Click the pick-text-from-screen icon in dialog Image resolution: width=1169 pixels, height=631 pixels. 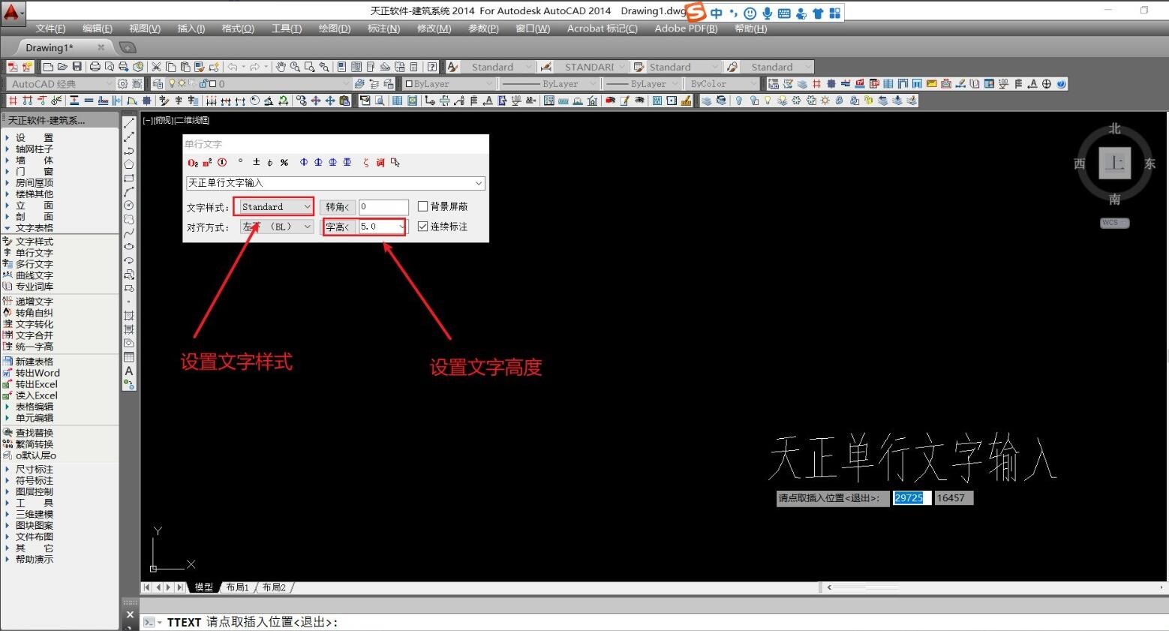click(x=395, y=163)
